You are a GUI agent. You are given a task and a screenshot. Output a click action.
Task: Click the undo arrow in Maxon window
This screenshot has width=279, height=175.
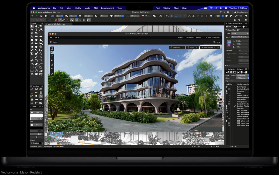53,38
